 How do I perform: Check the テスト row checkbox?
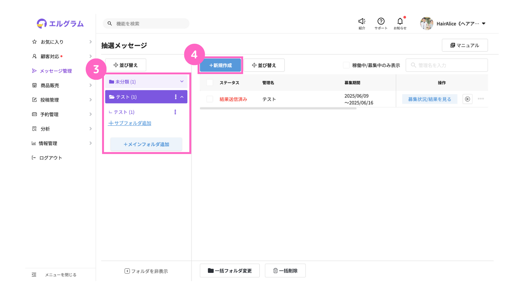point(210,99)
